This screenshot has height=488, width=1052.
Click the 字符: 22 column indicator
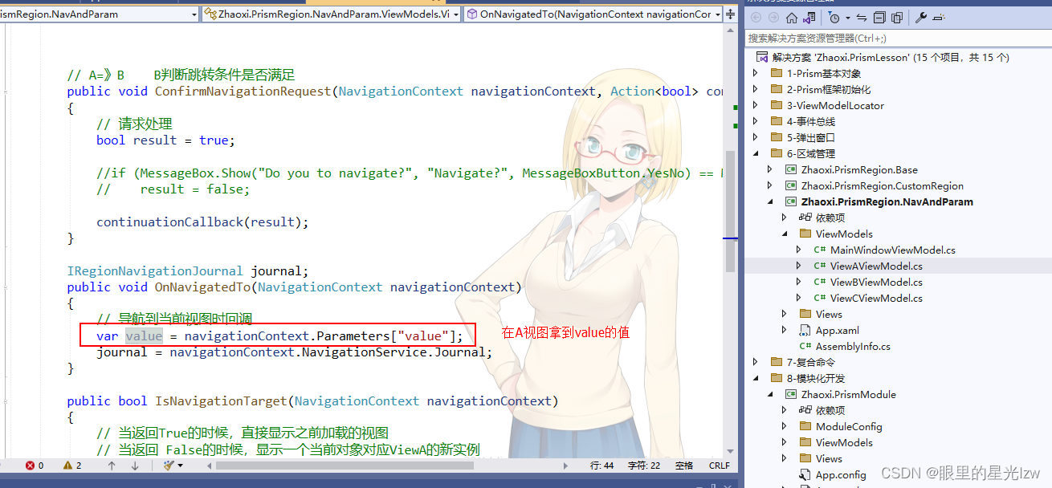click(643, 466)
